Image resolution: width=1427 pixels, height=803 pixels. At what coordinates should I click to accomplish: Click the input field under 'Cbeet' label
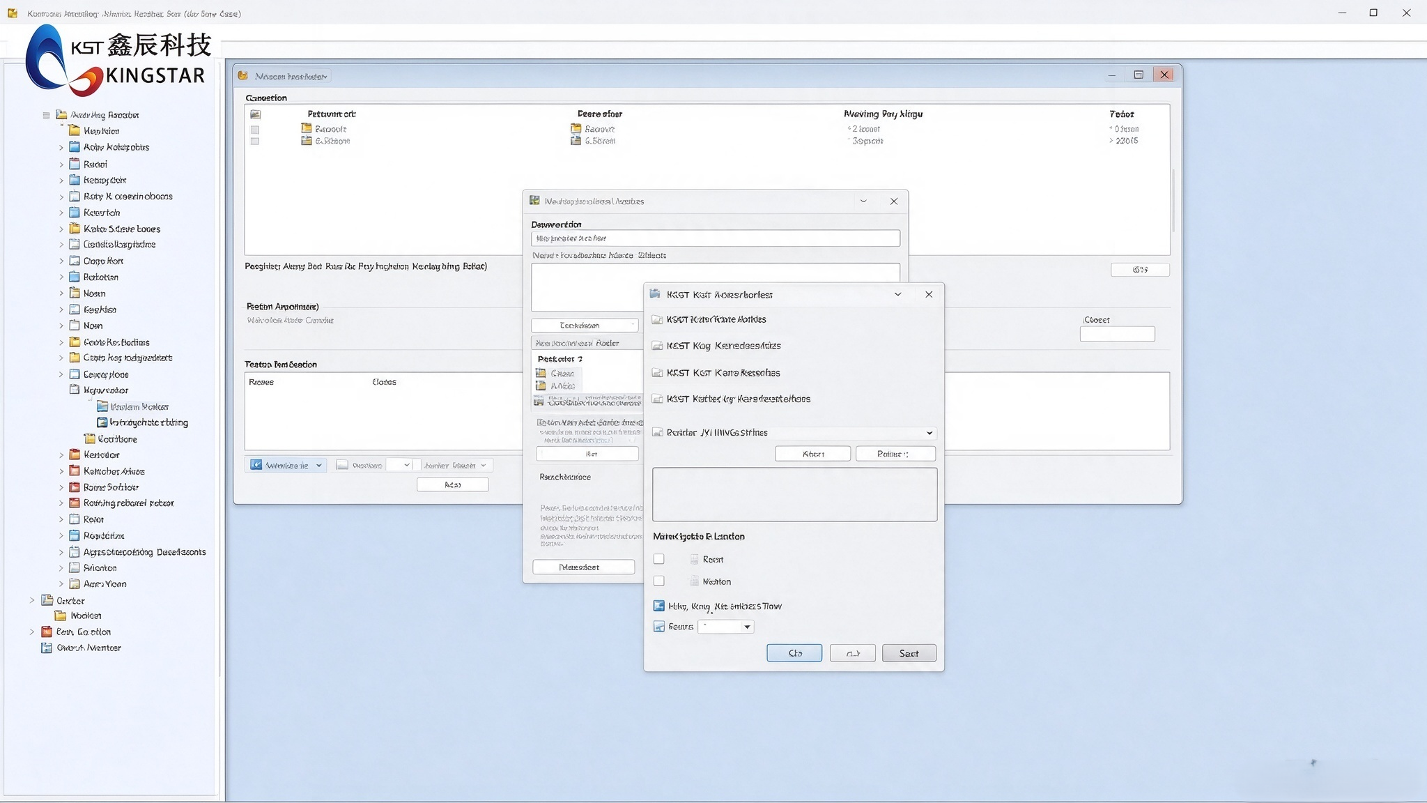[x=1117, y=334]
